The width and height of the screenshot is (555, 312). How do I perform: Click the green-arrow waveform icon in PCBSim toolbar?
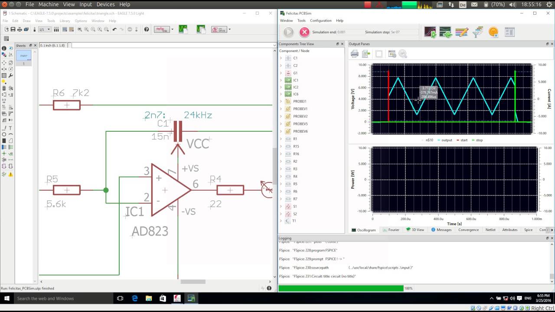[x=446, y=32]
